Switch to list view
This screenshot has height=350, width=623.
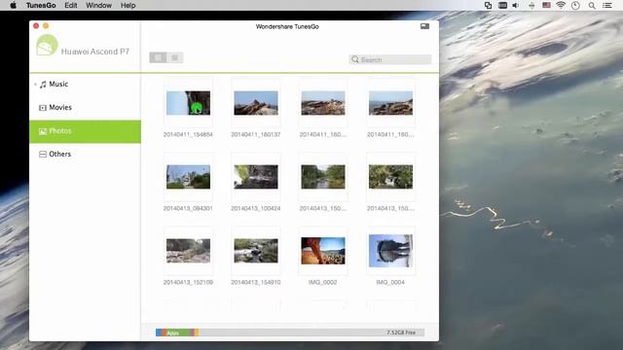[x=174, y=57]
